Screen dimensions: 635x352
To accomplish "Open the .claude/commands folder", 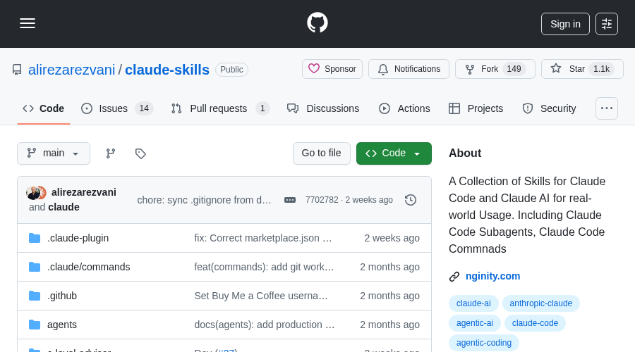I will pos(89,267).
